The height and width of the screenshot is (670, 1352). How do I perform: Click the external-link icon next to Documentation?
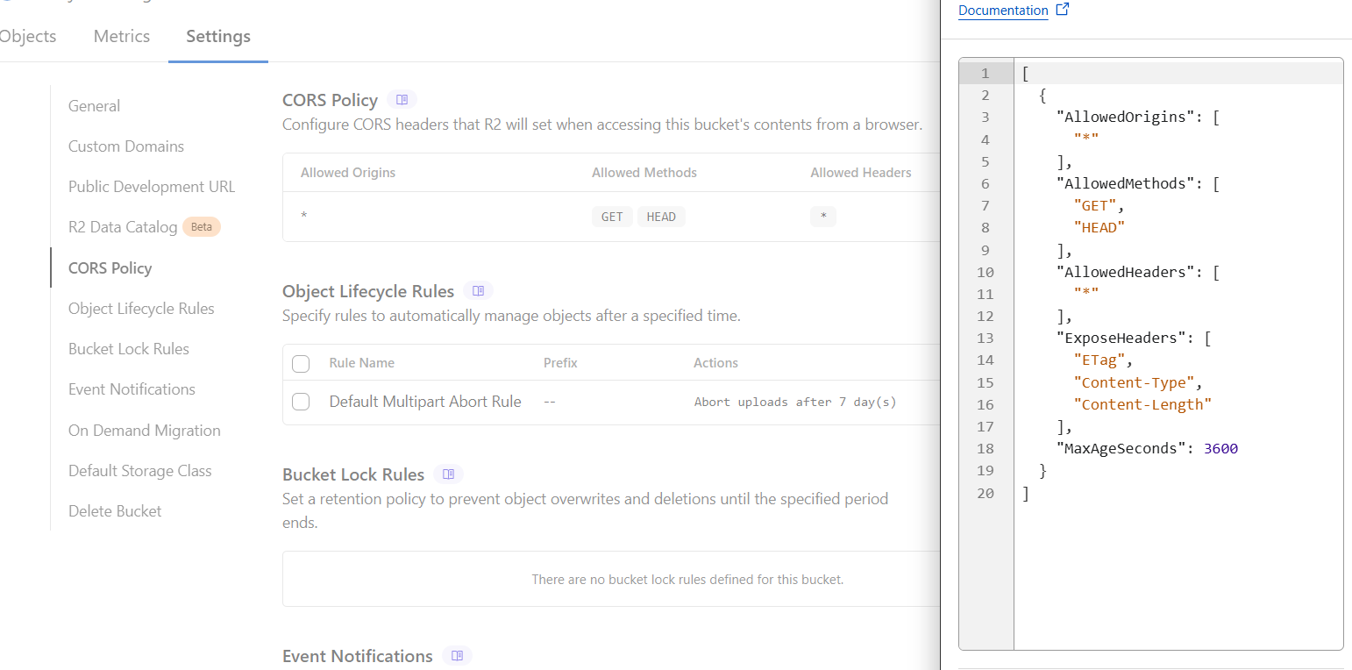tap(1062, 10)
